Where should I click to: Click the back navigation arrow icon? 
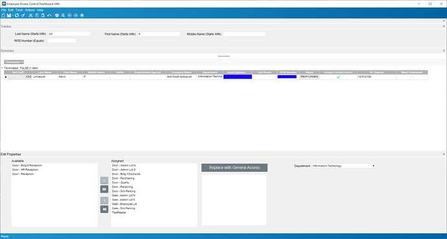69,16
